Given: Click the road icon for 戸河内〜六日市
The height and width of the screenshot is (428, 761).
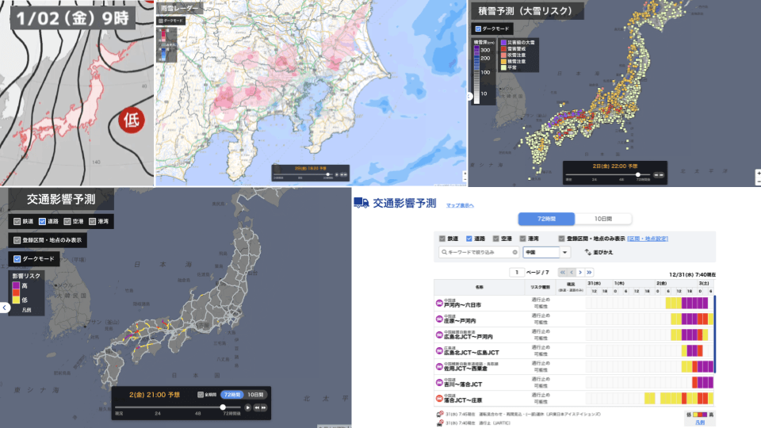Looking at the screenshot, I should 439,303.
